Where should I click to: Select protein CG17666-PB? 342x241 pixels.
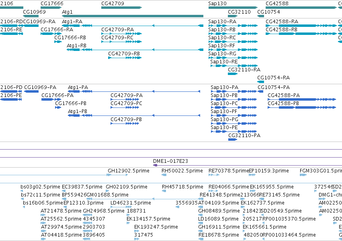[58, 107]
